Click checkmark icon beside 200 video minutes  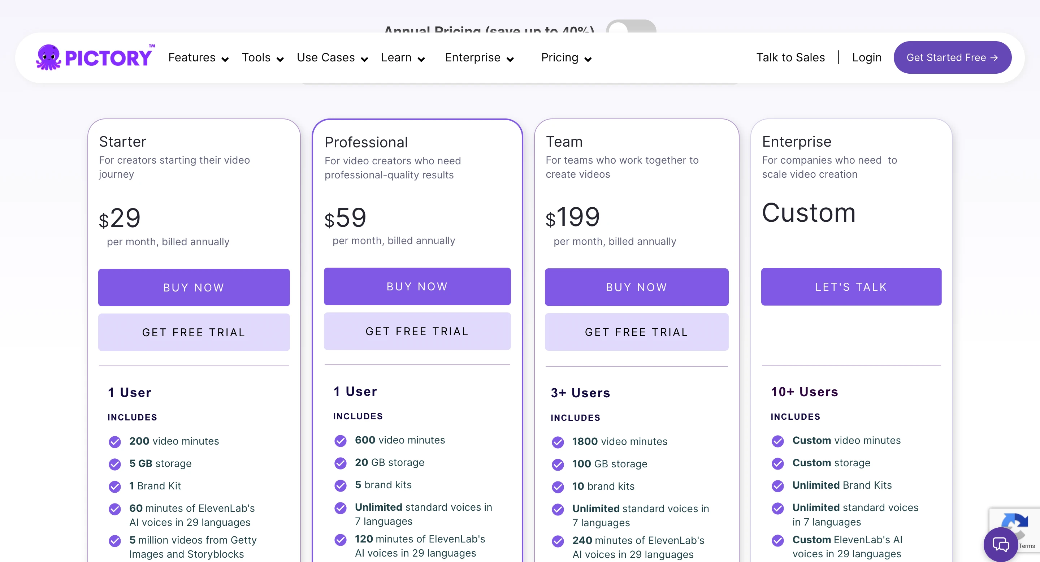(x=115, y=442)
